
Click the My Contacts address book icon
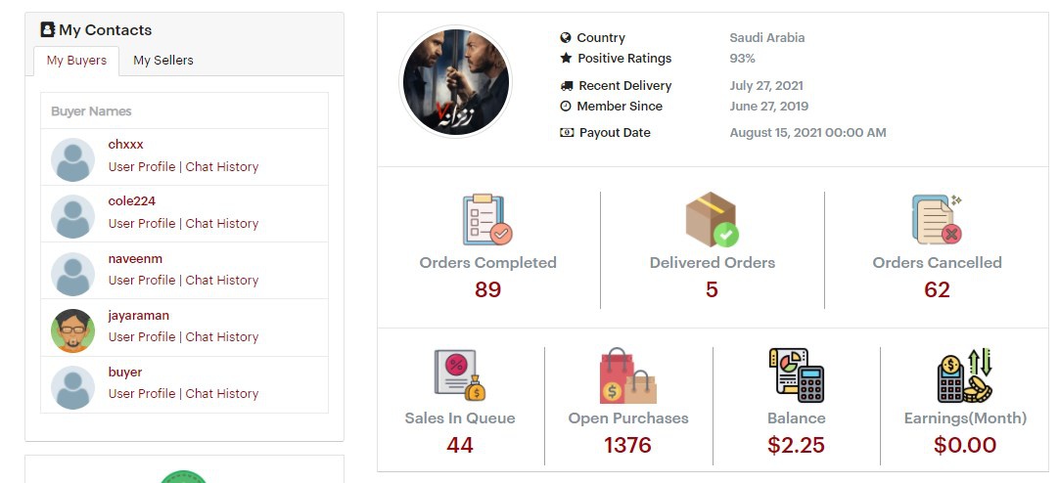48,30
